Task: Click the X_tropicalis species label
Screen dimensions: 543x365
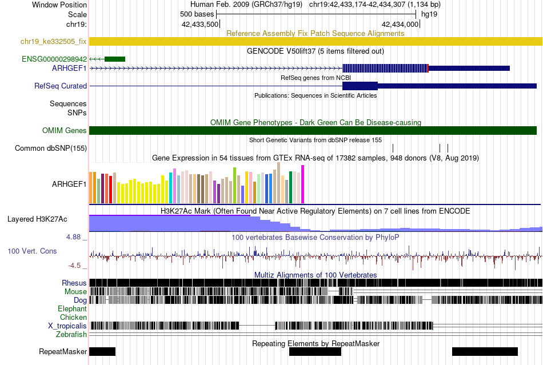Action: [x=67, y=326]
